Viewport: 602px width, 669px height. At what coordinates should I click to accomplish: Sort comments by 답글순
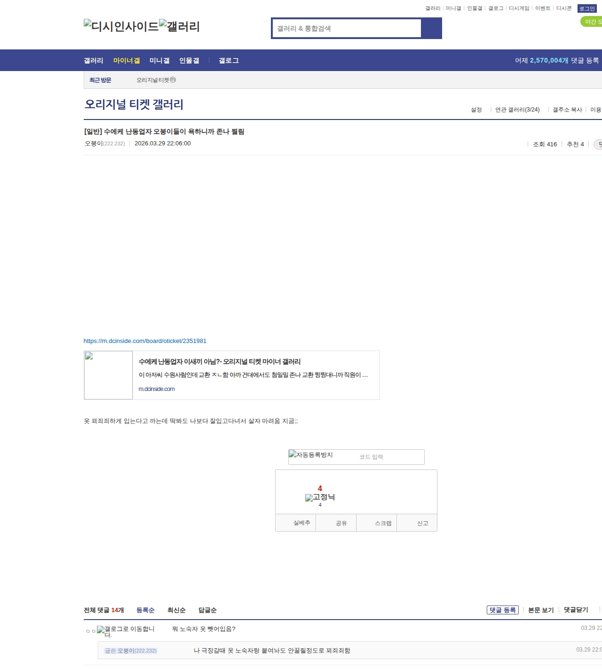[x=207, y=610]
